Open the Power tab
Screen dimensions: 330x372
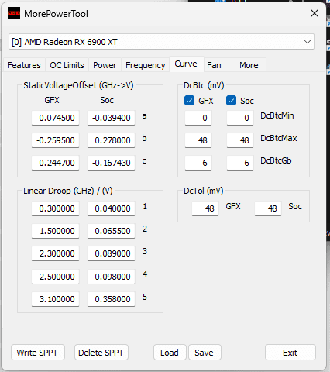coord(105,65)
